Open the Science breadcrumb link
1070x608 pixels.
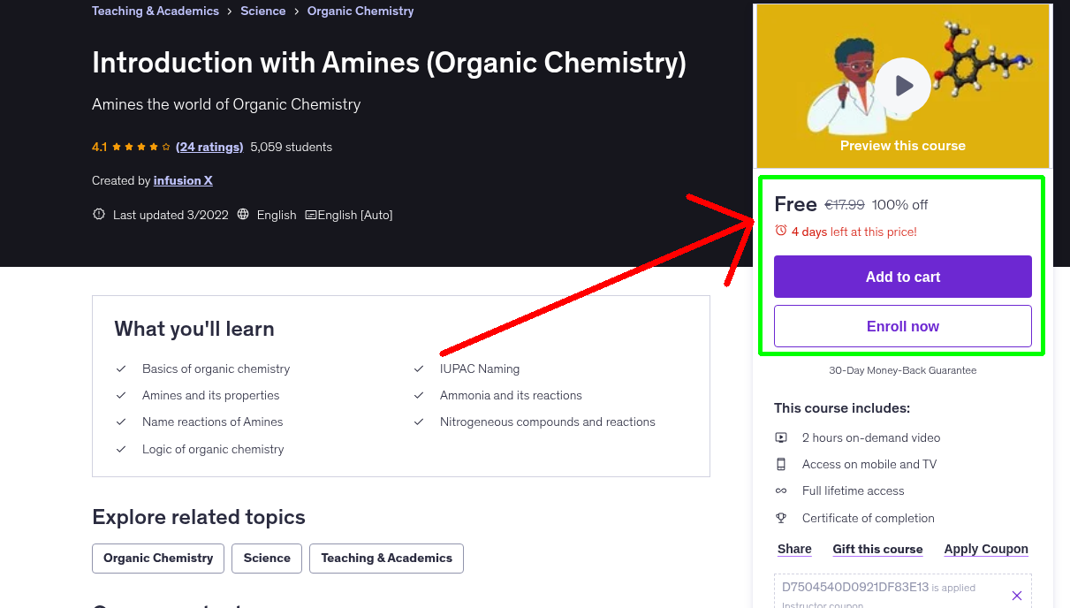pos(262,11)
